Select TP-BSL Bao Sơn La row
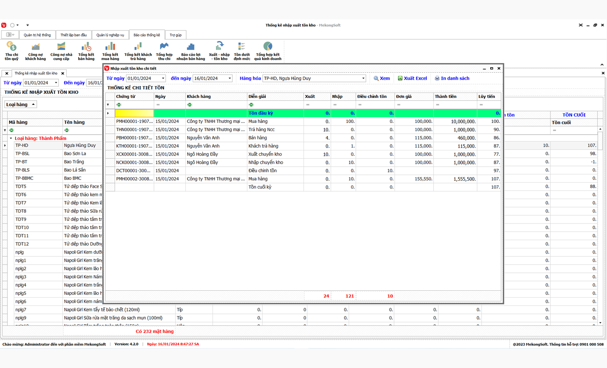The height and width of the screenshot is (368, 607). [x=53, y=154]
